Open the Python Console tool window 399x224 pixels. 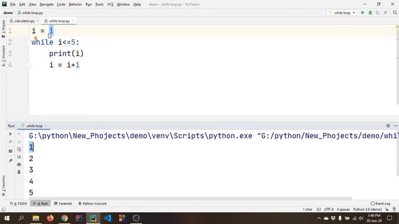(92, 203)
